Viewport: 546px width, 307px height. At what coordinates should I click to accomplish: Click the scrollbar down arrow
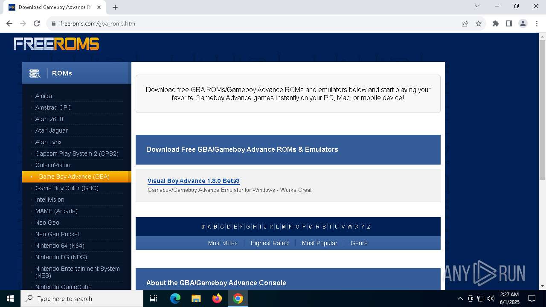(542, 286)
